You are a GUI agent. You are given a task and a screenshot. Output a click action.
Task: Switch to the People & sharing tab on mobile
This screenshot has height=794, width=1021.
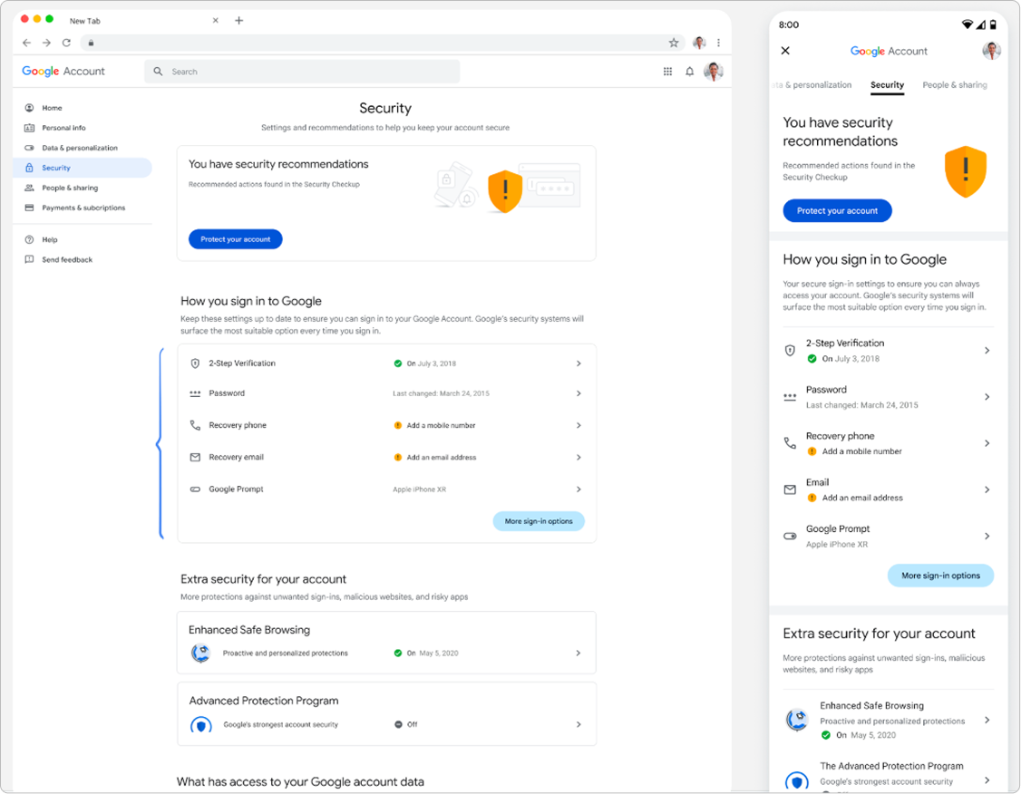point(954,84)
